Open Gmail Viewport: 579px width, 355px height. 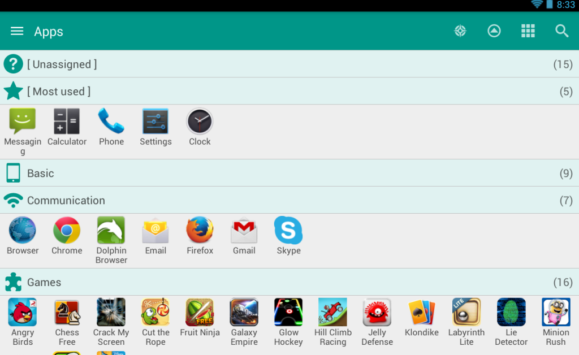coord(244,236)
